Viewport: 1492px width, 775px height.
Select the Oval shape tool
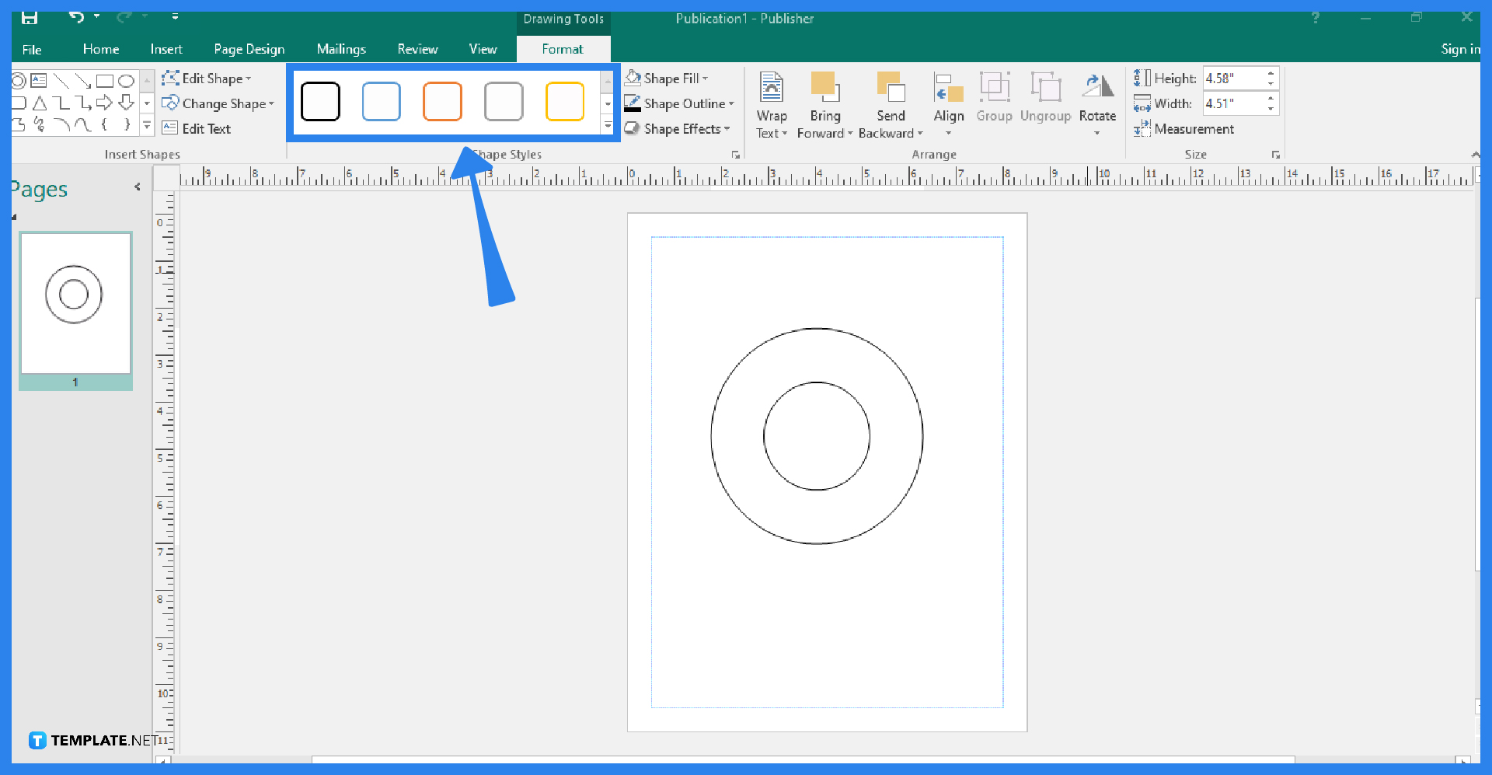(127, 81)
